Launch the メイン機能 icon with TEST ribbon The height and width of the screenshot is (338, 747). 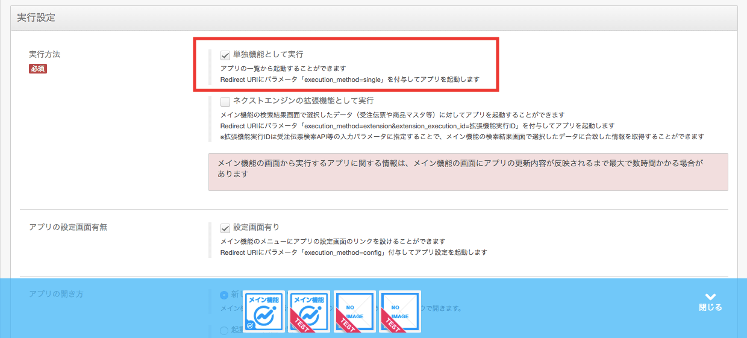pyautogui.click(x=309, y=311)
